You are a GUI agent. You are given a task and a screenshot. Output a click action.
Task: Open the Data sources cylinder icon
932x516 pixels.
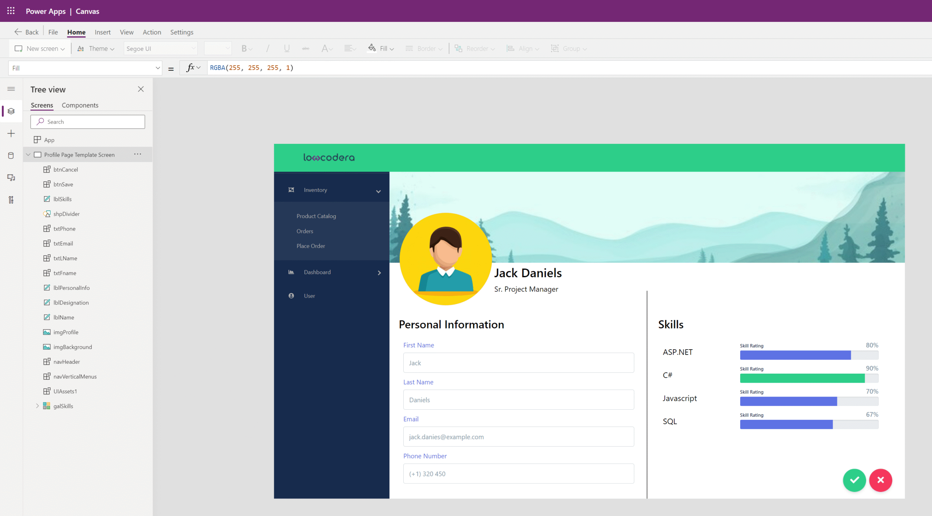[x=11, y=156]
